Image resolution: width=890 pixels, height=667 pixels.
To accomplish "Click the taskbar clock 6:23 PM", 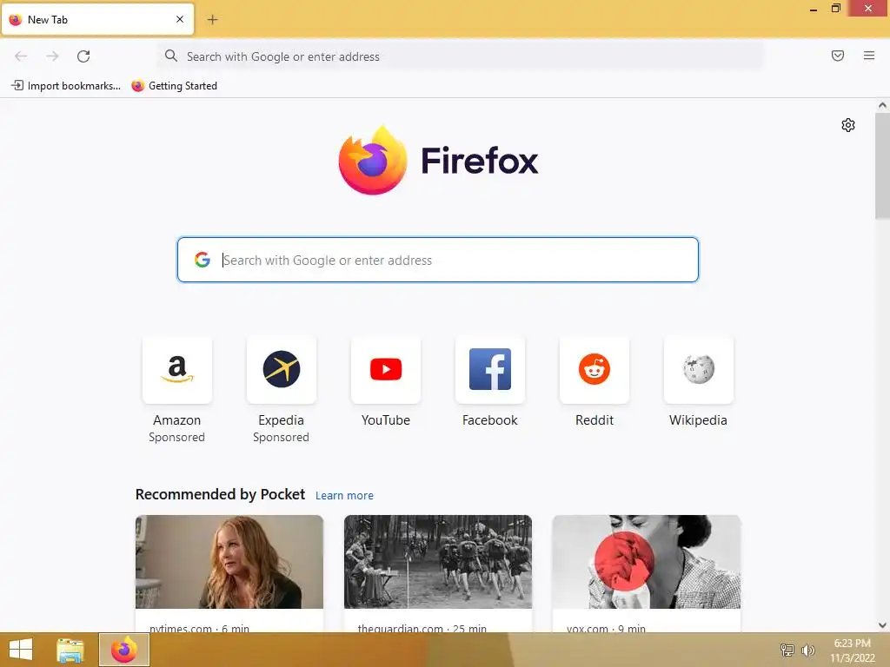I will point(852,644).
